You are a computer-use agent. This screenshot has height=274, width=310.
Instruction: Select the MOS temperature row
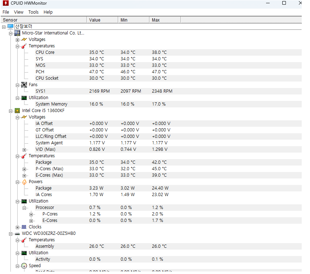168,65
